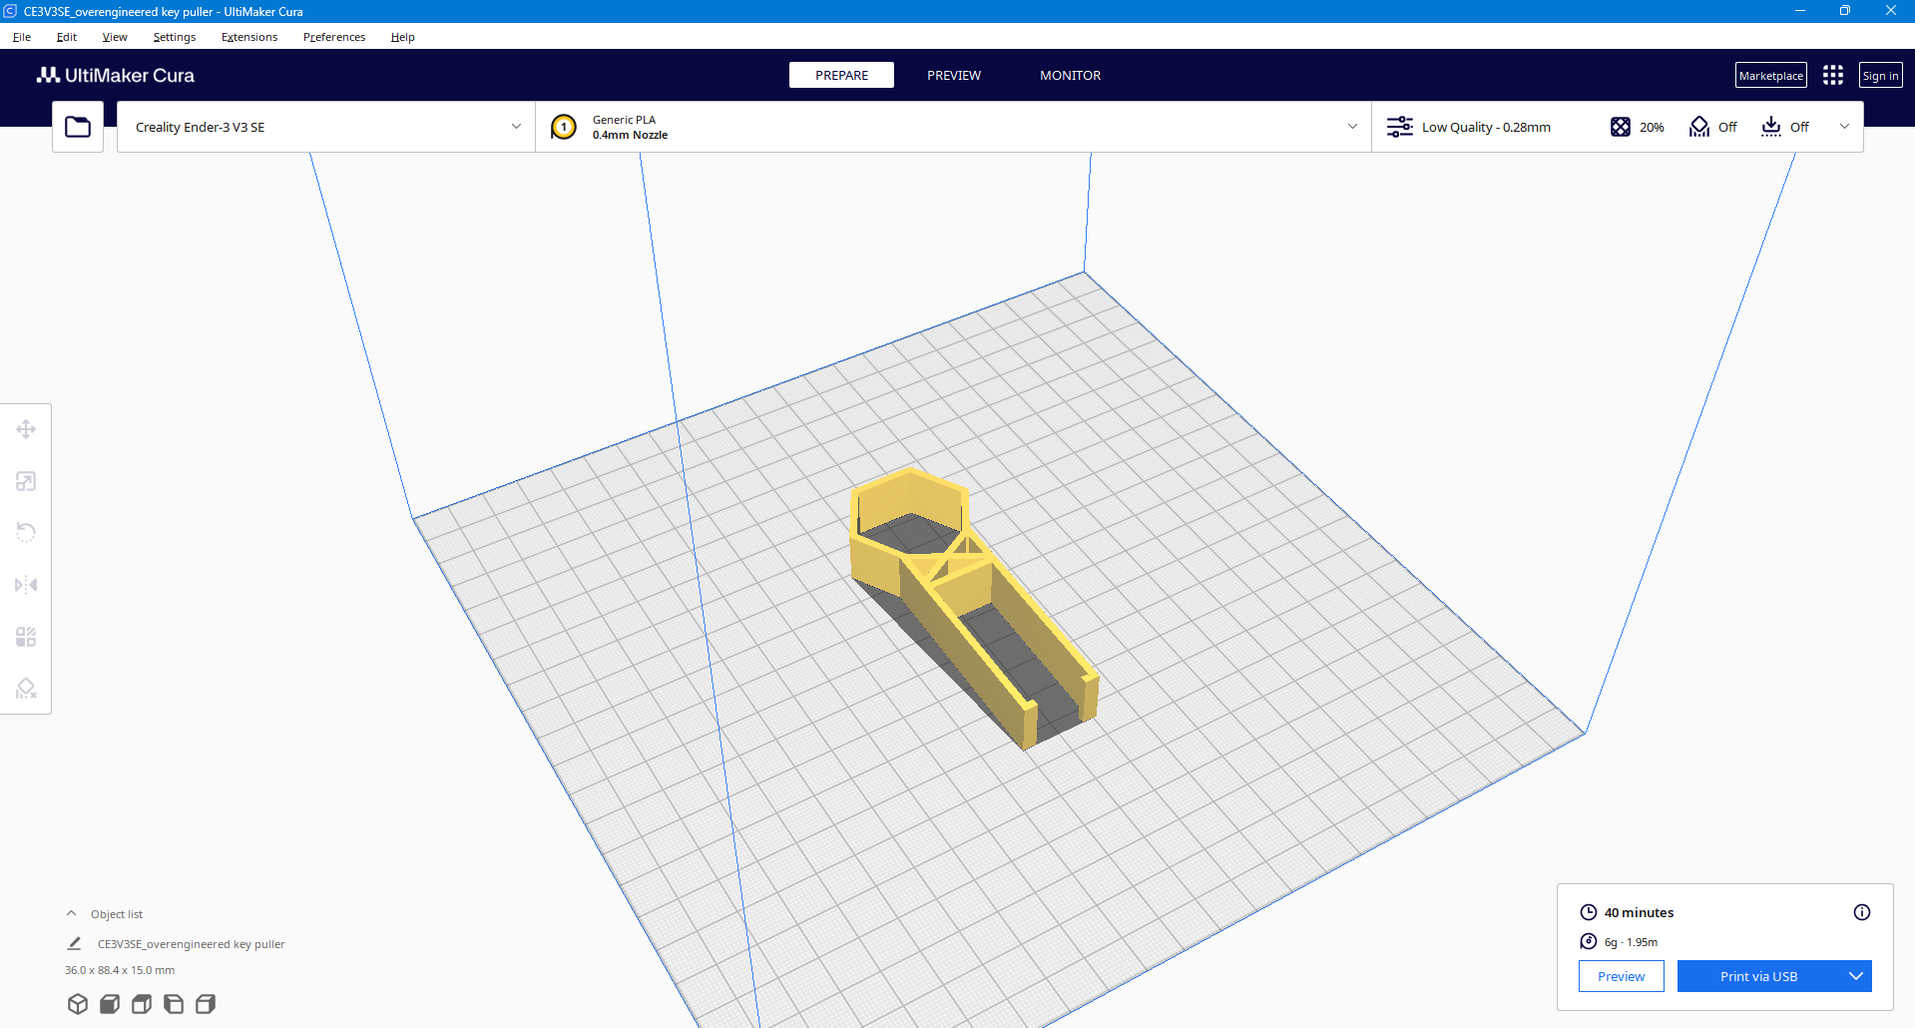The width and height of the screenshot is (1915, 1028).
Task: Switch to left side view cube icon
Action: click(x=174, y=1004)
